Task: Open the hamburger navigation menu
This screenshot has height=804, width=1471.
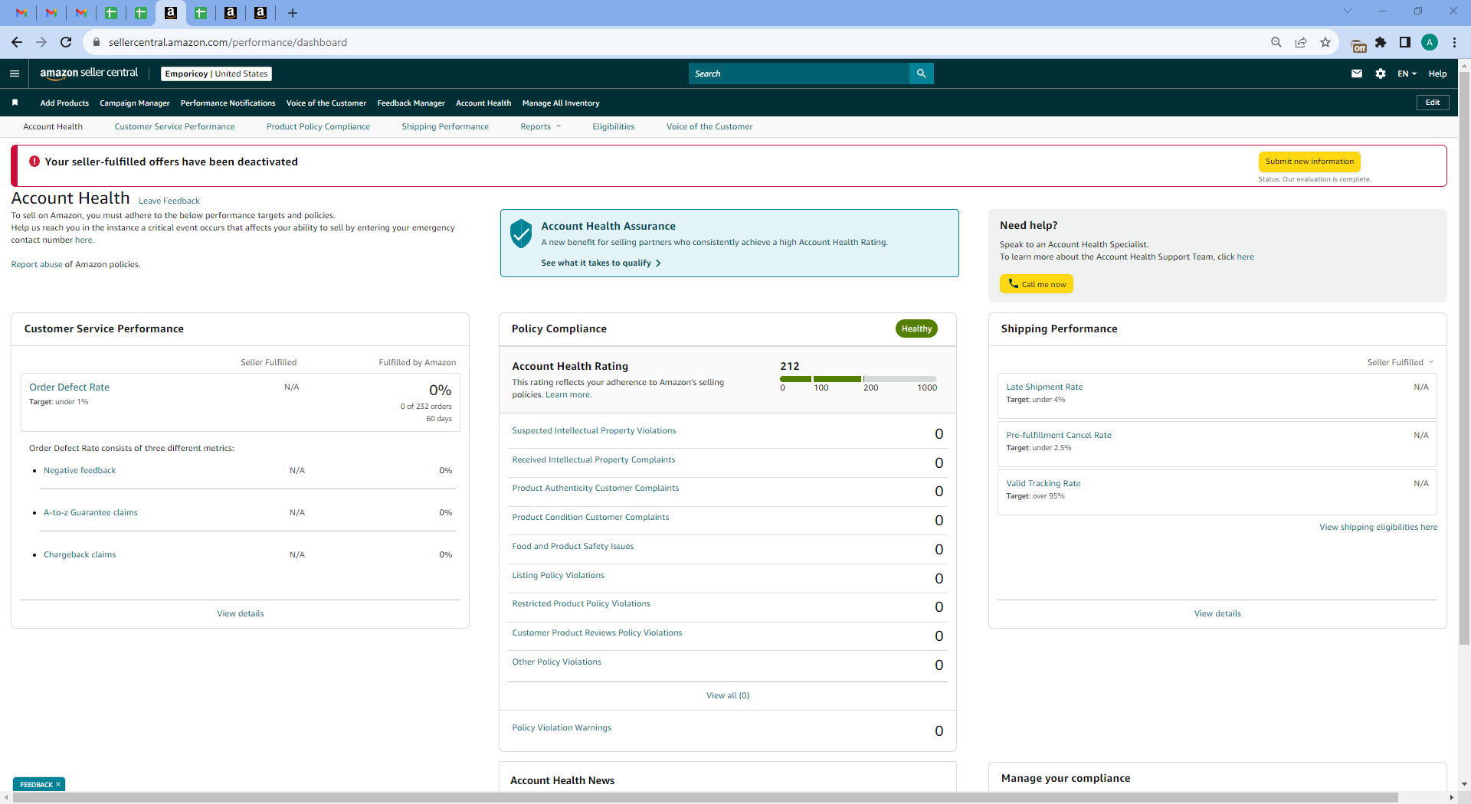Action: 15,74
